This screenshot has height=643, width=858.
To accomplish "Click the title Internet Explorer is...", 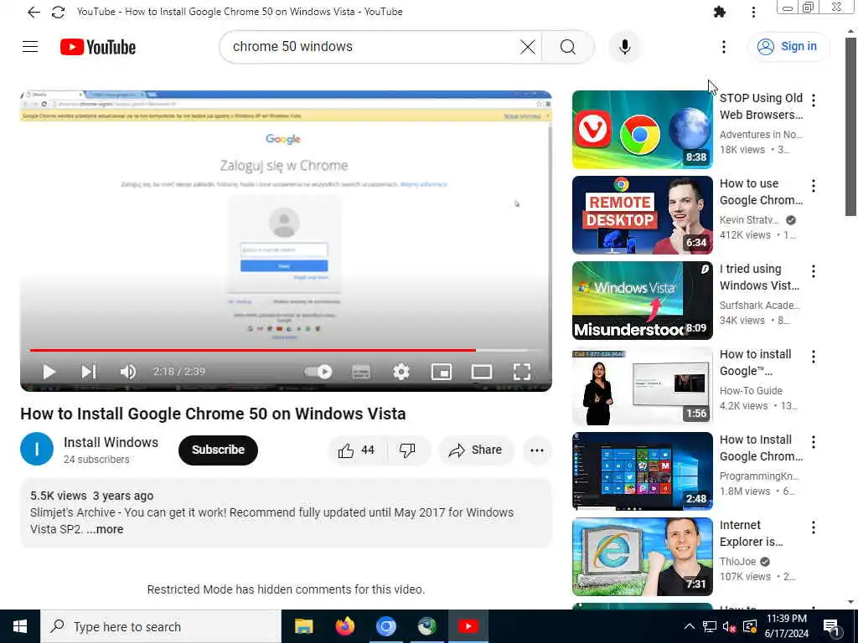I will tap(752, 533).
